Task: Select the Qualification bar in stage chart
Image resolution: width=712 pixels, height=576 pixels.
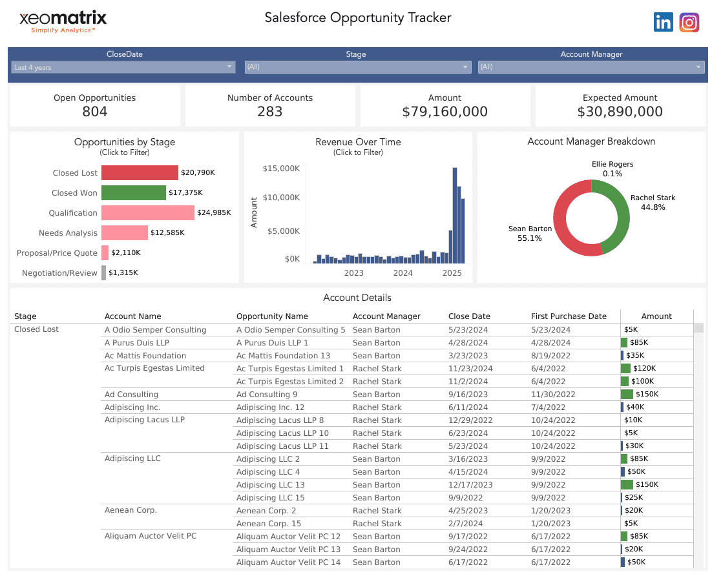Action: [x=147, y=212]
